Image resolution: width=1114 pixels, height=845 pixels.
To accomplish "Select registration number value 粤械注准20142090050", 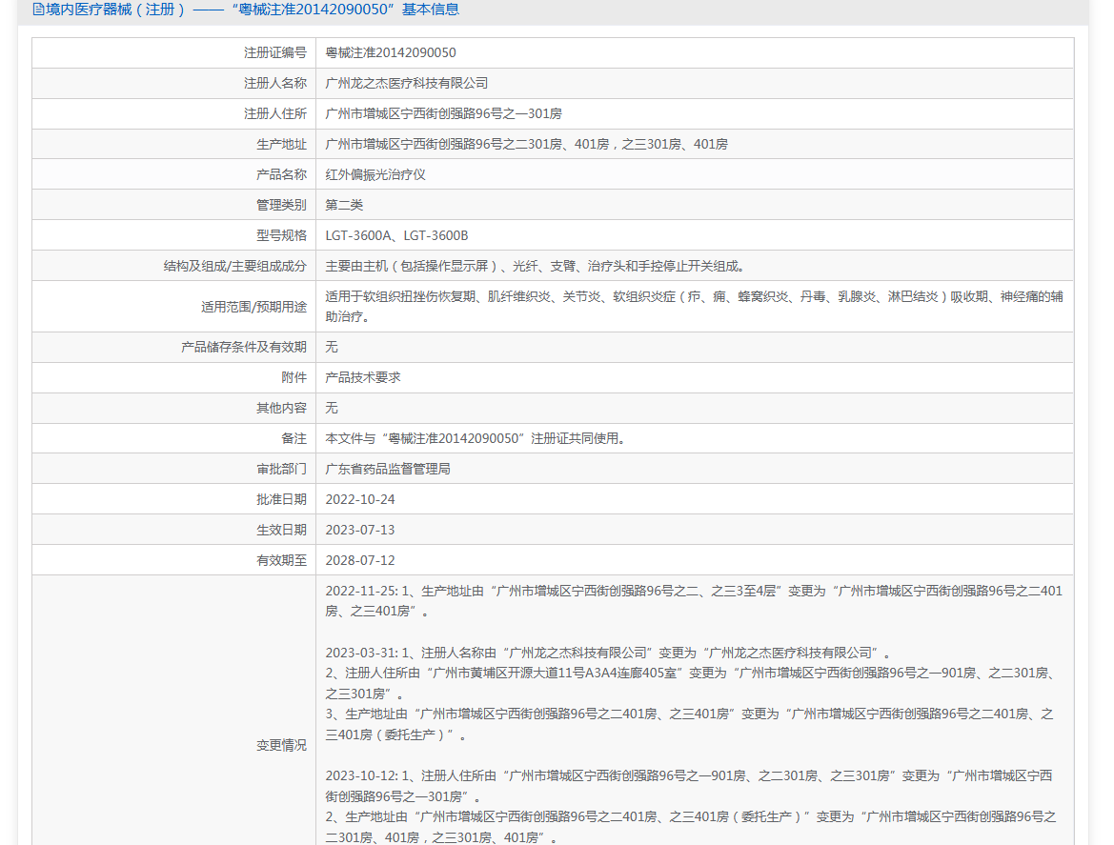I will [391, 52].
